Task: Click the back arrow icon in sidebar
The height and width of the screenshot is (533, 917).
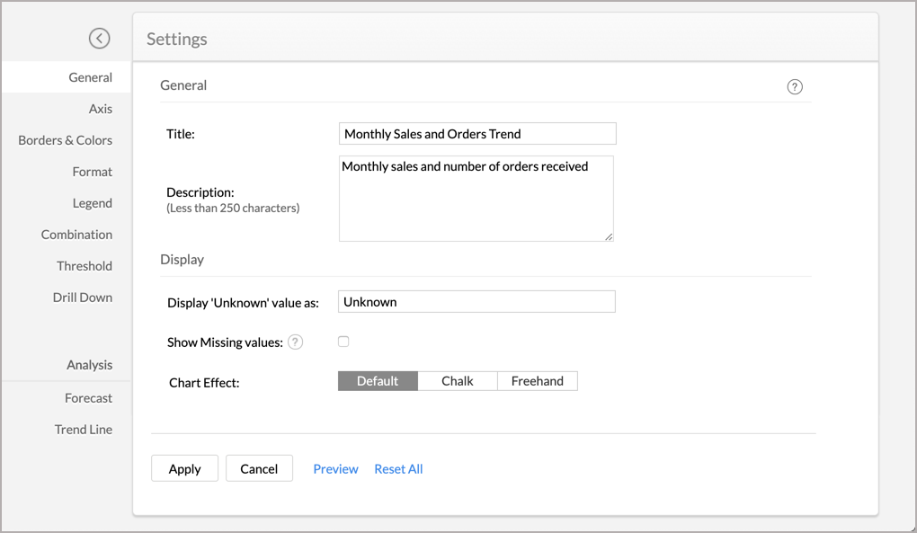Action: 99,39
